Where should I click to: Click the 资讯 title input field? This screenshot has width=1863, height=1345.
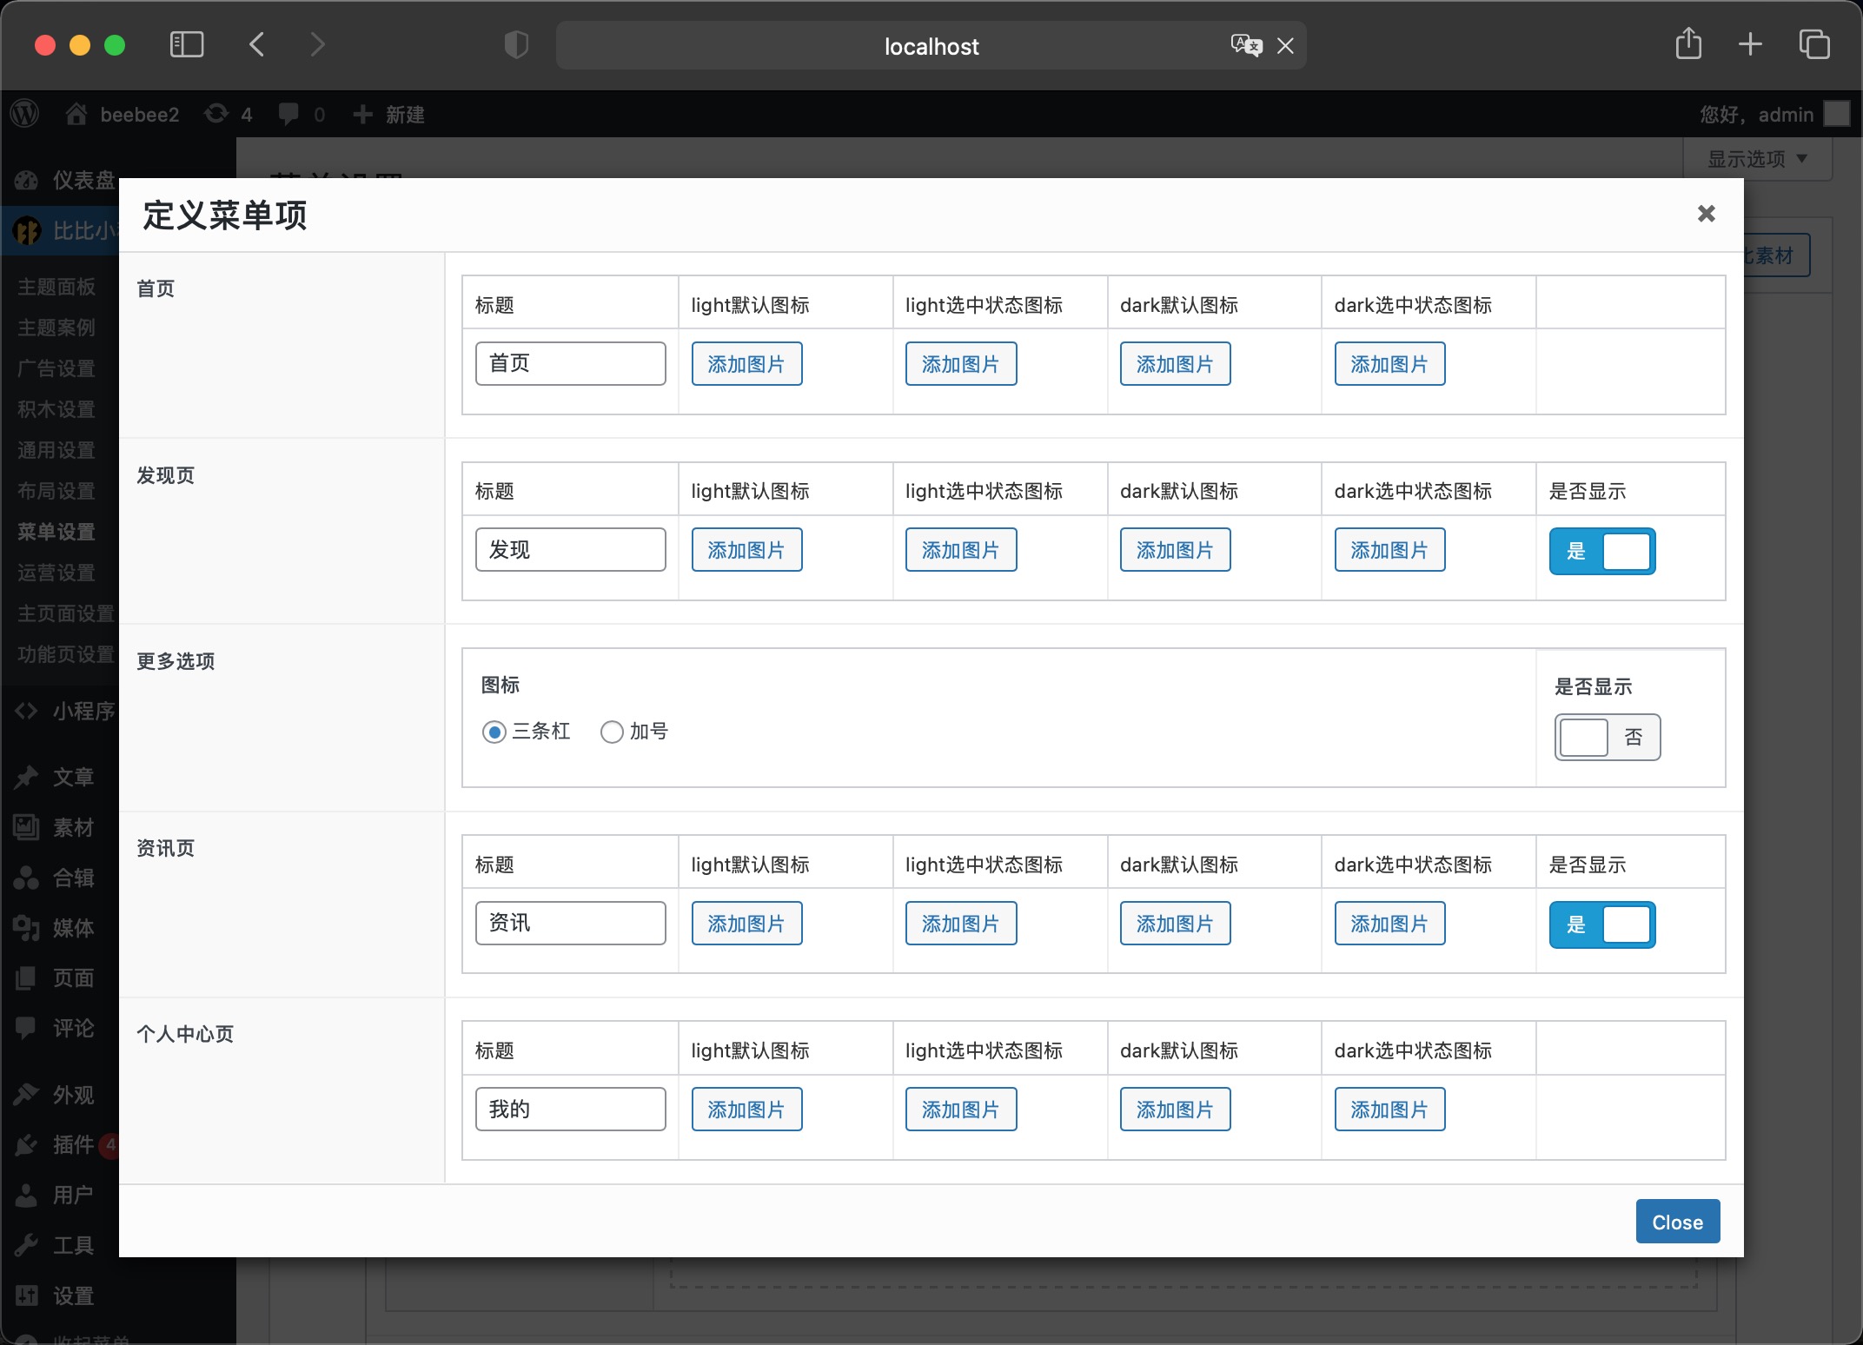[x=570, y=923]
